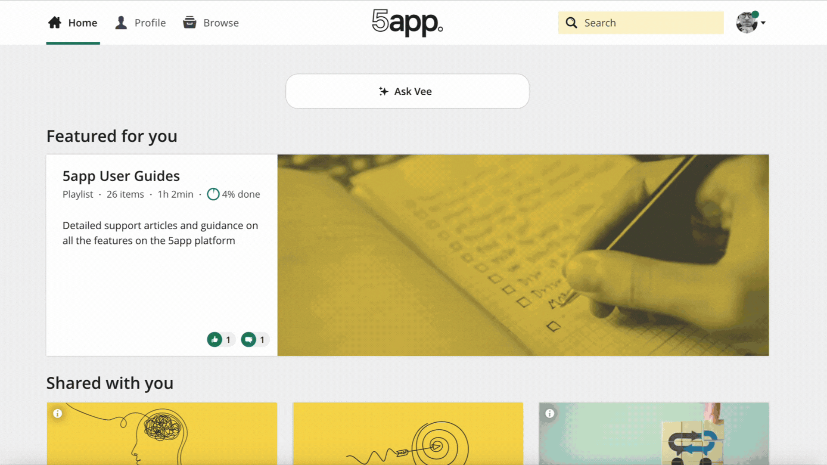Click the 4% done progress indicator circle

coord(214,194)
